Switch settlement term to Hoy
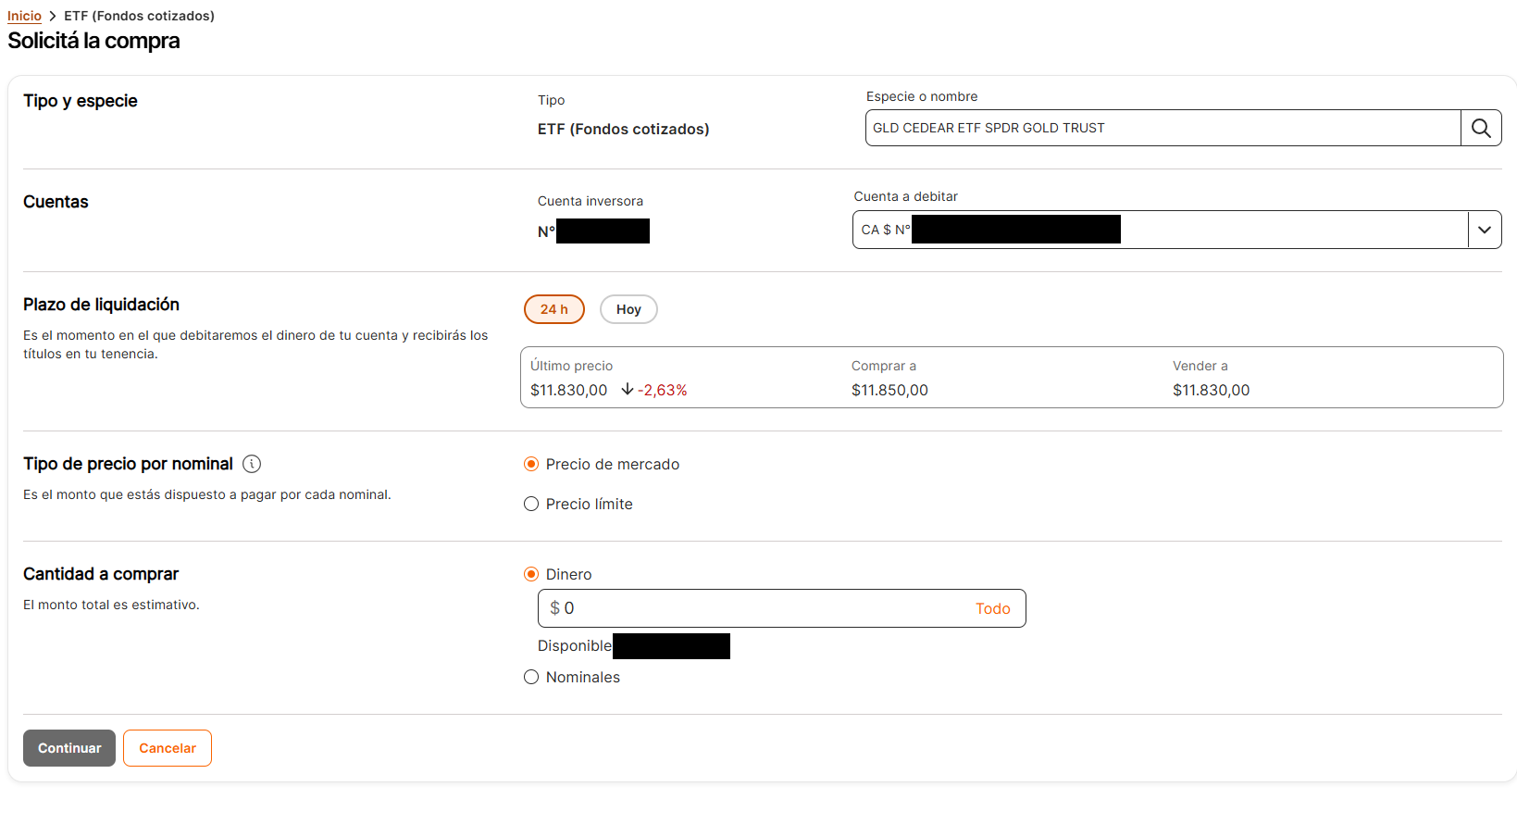Image resolution: width=1517 pixels, height=824 pixels. pyautogui.click(x=628, y=309)
